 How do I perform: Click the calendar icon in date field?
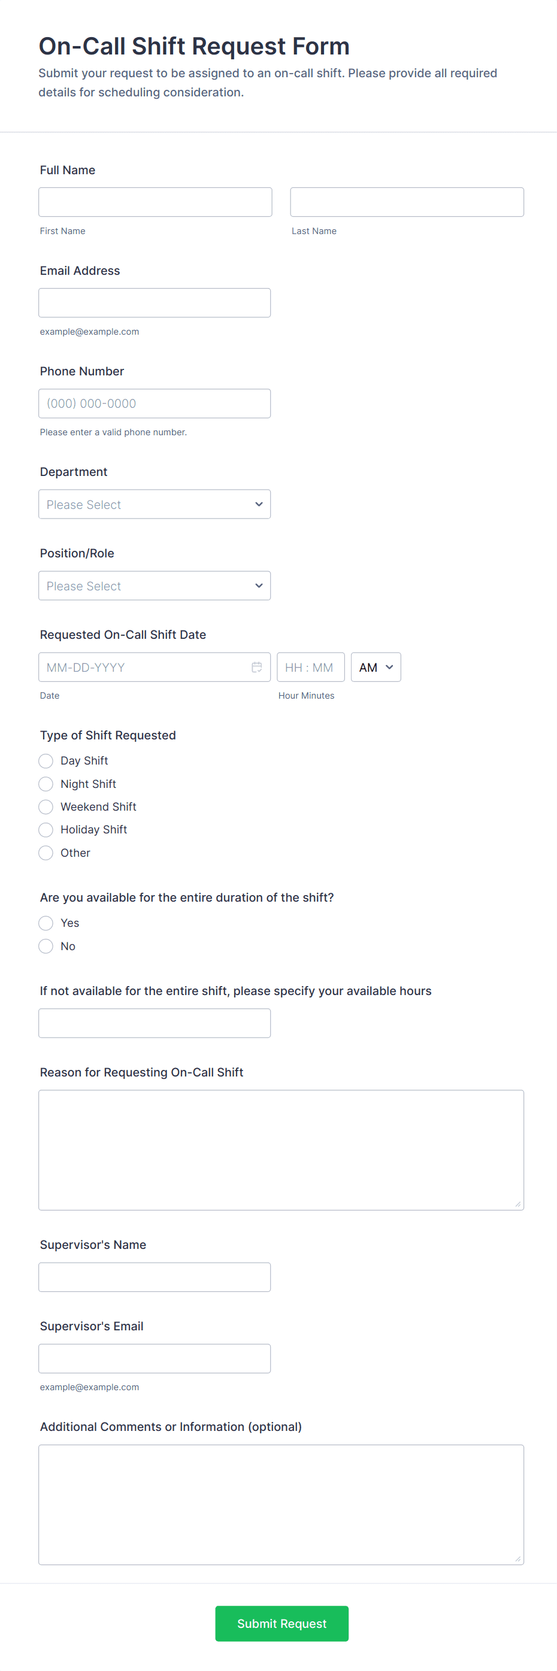[x=256, y=667]
